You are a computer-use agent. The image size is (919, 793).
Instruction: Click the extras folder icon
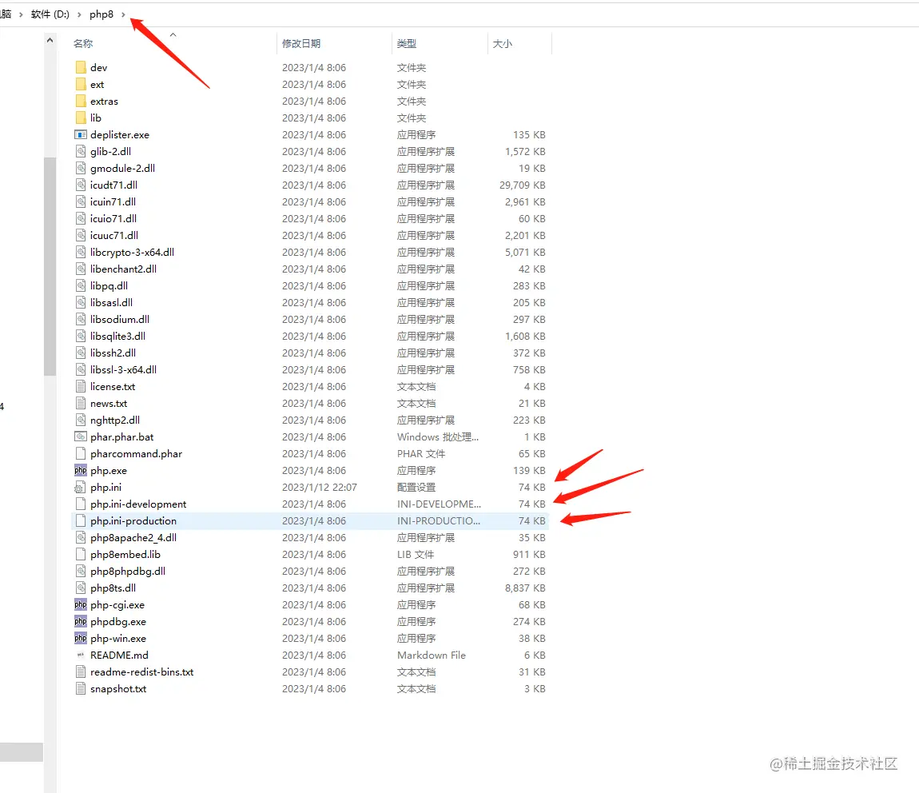pos(81,102)
